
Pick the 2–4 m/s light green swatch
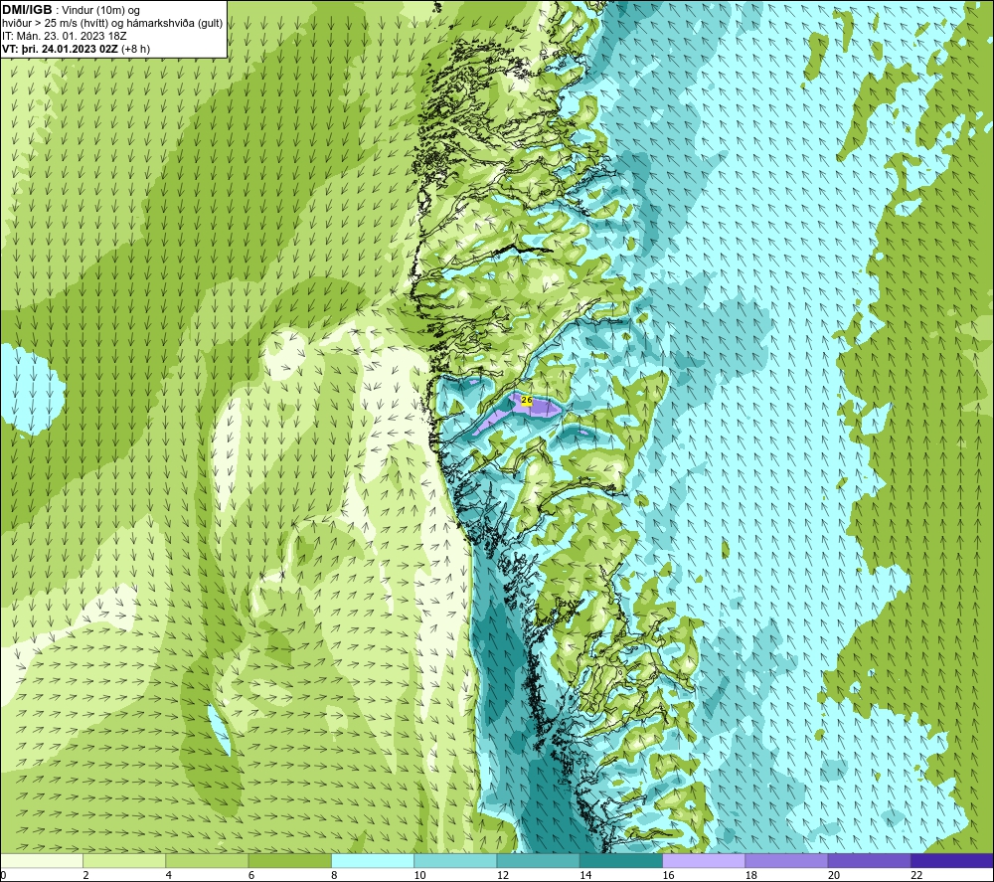click(124, 860)
